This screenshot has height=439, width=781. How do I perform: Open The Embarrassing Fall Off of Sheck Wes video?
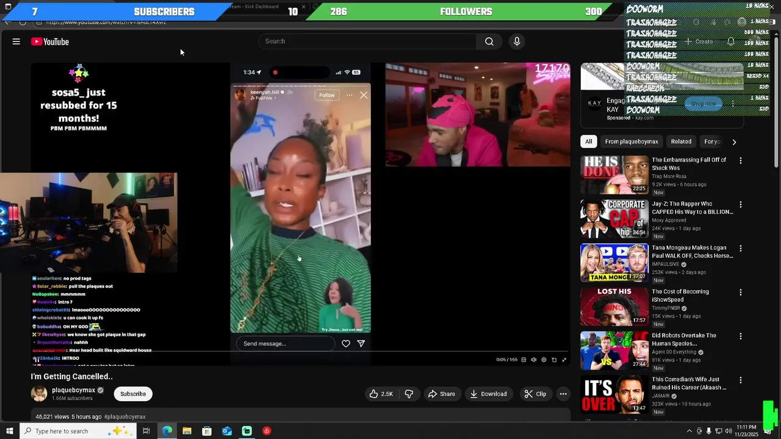(x=689, y=163)
